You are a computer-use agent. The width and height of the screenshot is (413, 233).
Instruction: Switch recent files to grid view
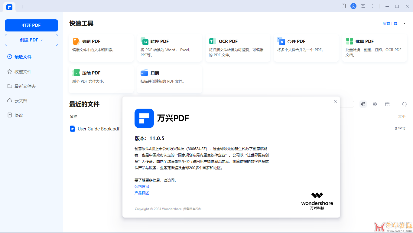coord(375,104)
